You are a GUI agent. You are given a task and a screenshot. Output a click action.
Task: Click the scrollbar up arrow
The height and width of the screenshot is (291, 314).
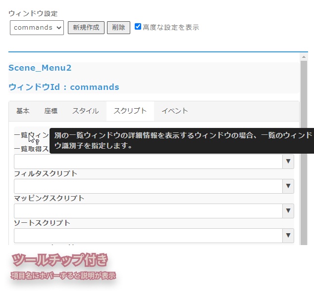(x=304, y=57)
